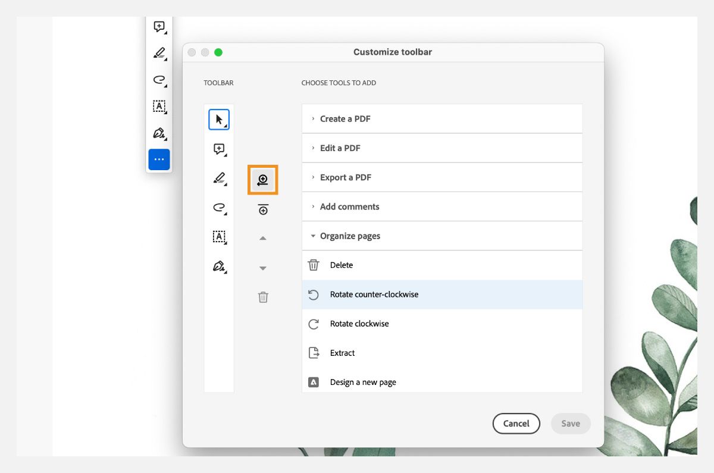This screenshot has width=714, height=473.
Task: Select the pointer tool in the Toolbar column
Action: [x=219, y=119]
